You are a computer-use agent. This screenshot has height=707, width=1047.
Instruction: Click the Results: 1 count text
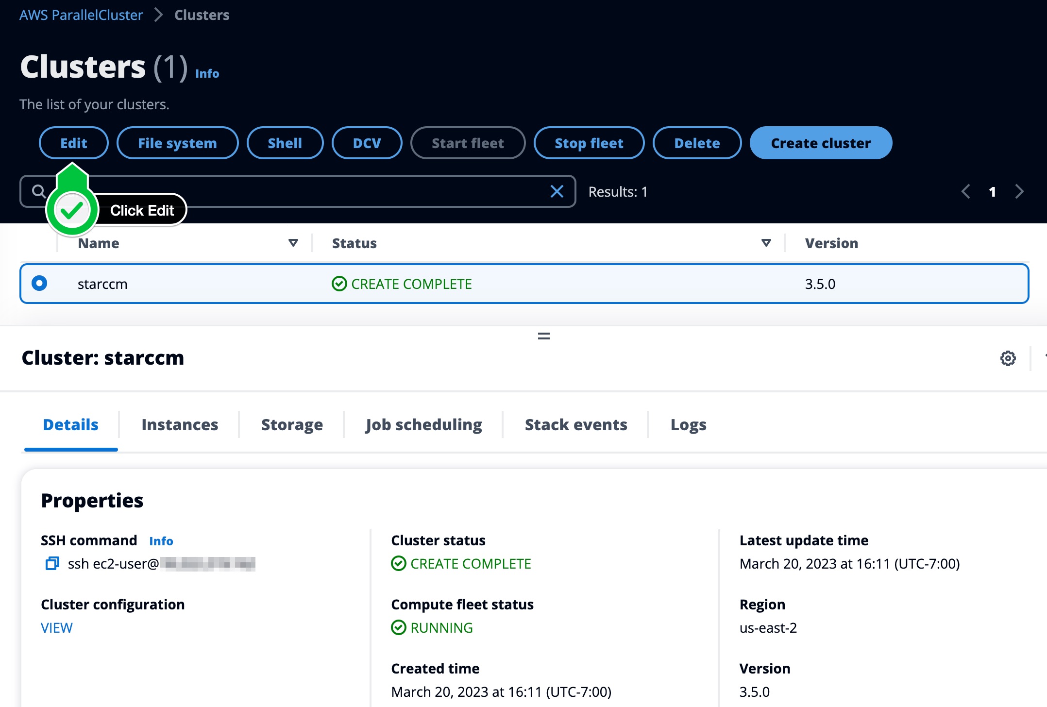(618, 192)
